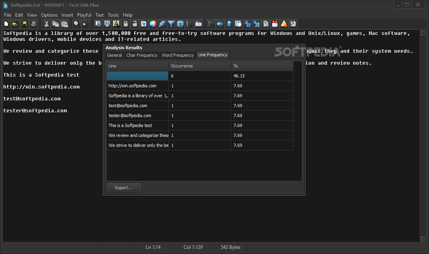Click the Find magnifier icon
This screenshot has width=429, height=254.
[x=76, y=24]
